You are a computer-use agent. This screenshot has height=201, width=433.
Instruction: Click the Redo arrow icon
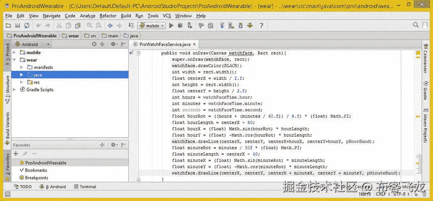click(x=48, y=26)
